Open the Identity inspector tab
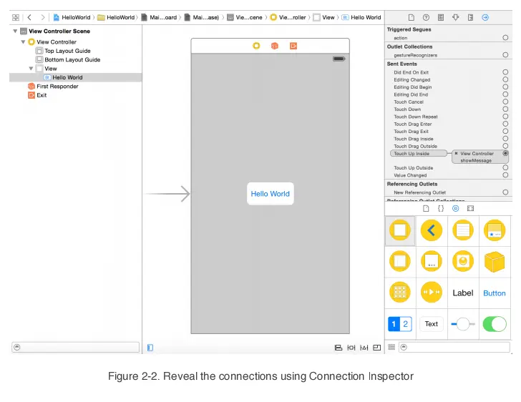521x402 pixels. click(441, 17)
